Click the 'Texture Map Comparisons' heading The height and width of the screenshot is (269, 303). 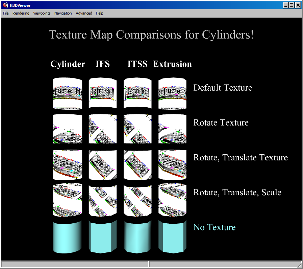tap(151, 35)
